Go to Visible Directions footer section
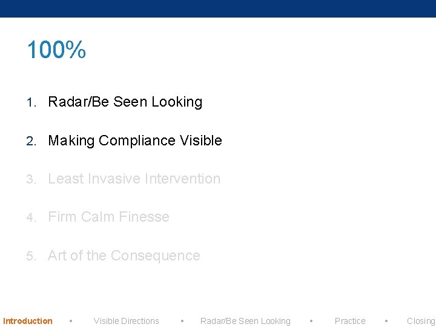This screenshot has width=436, height=327. pos(126,321)
